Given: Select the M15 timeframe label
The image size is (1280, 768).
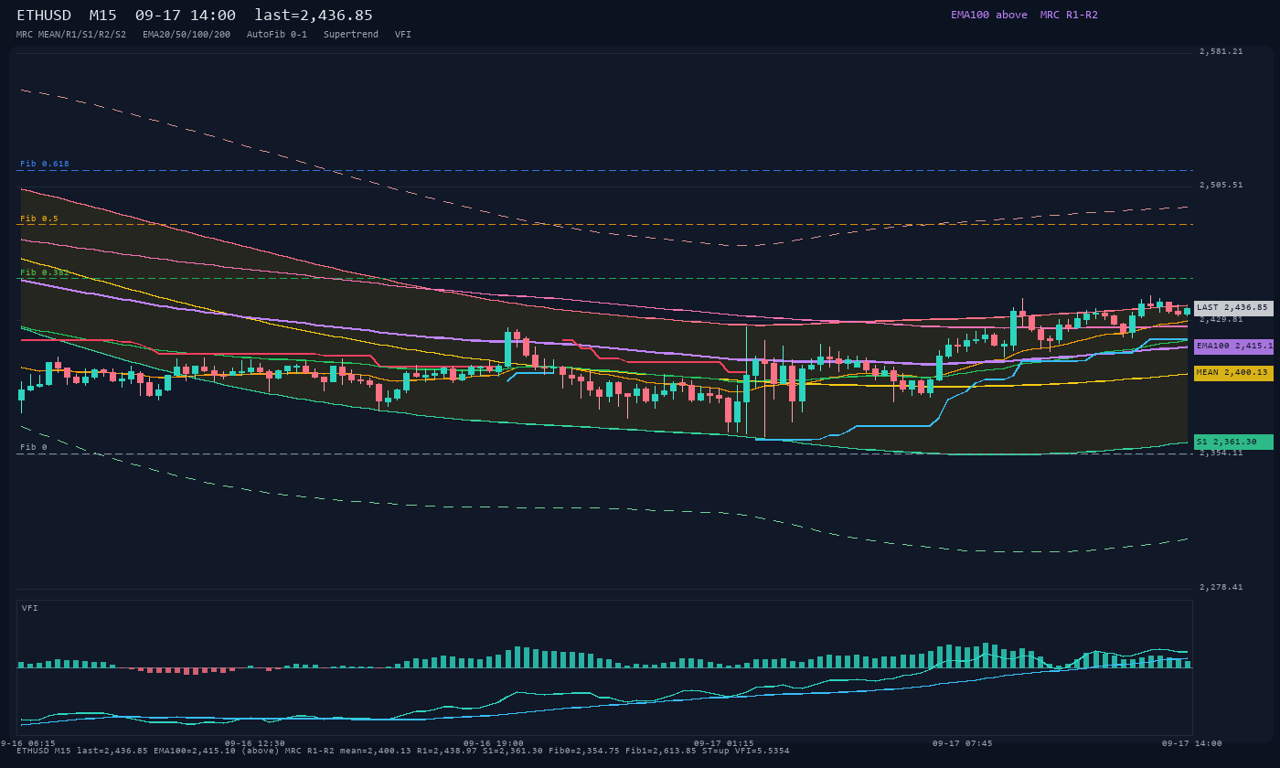Looking at the screenshot, I should 102,16.
